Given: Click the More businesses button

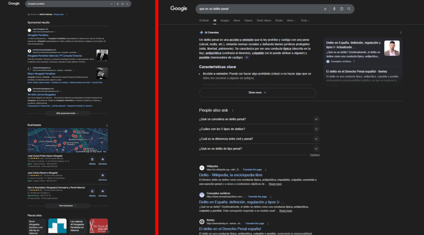Looking at the screenshot, I should tap(67, 205).
